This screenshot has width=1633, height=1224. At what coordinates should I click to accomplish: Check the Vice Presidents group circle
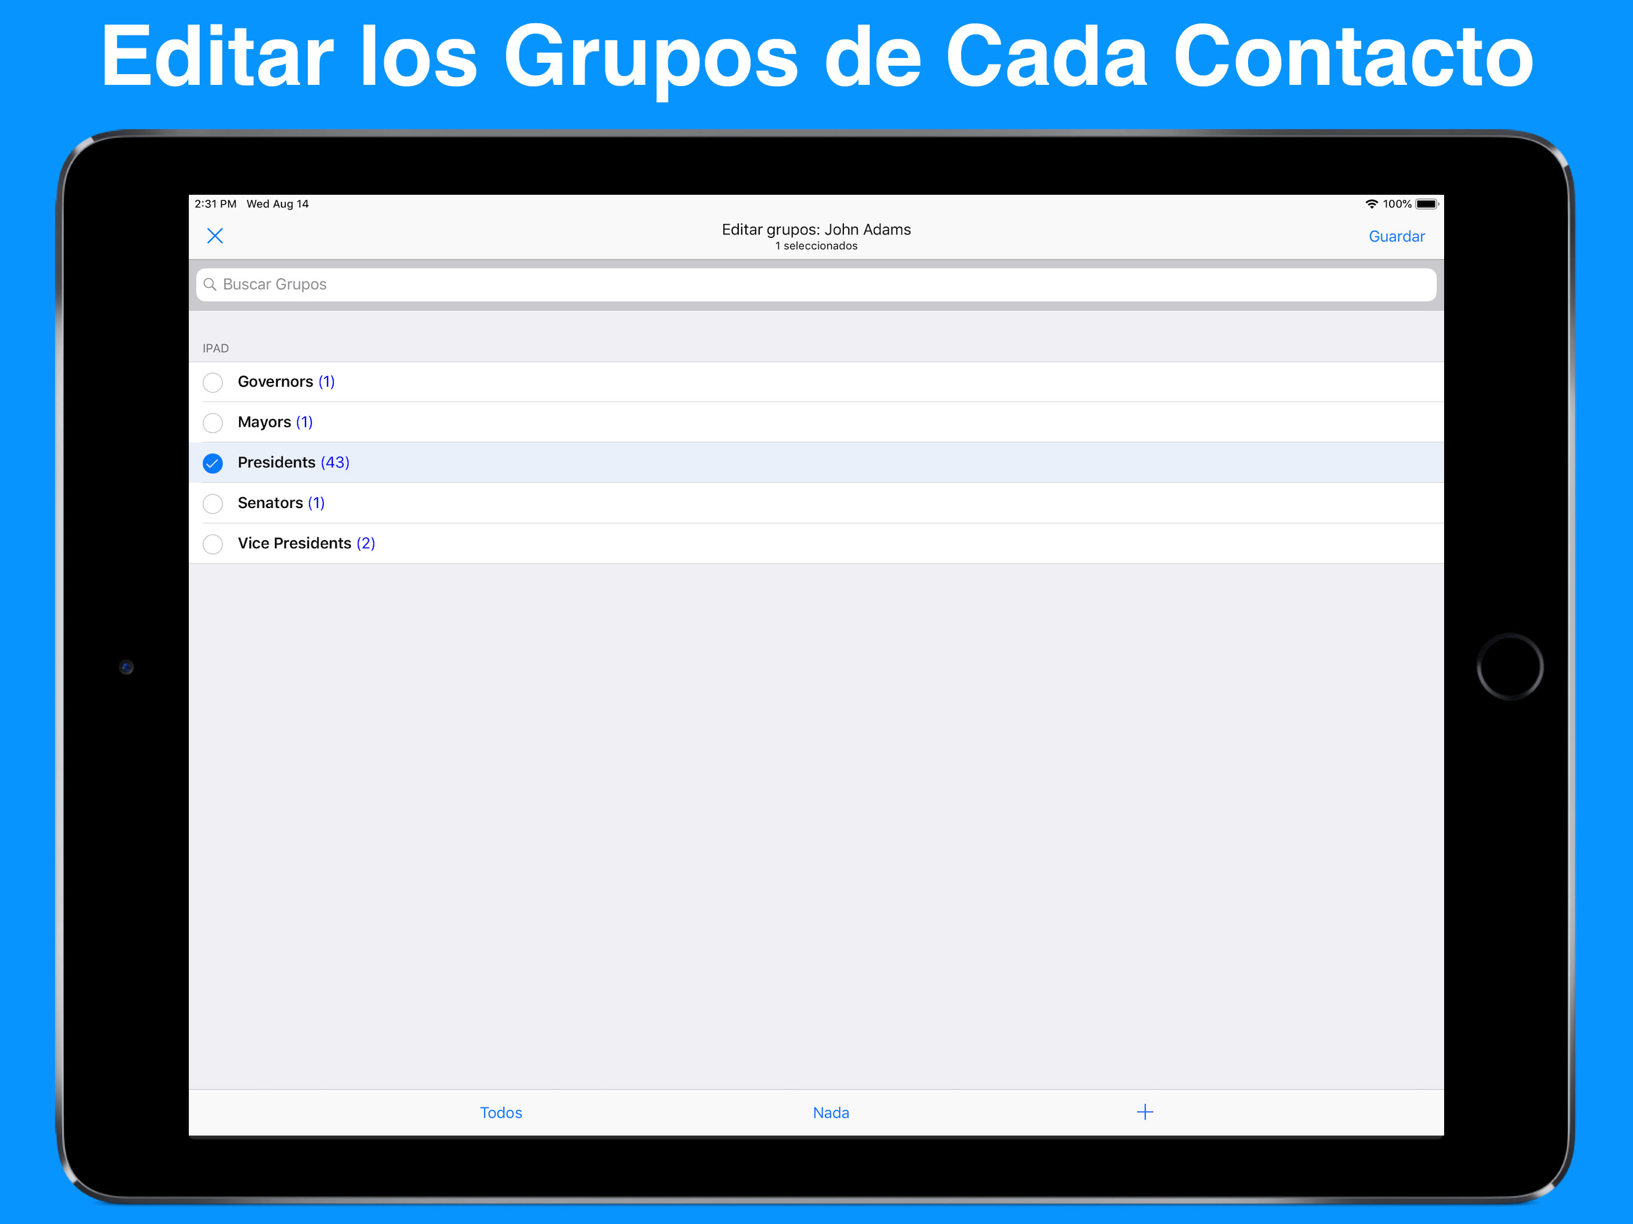213,544
